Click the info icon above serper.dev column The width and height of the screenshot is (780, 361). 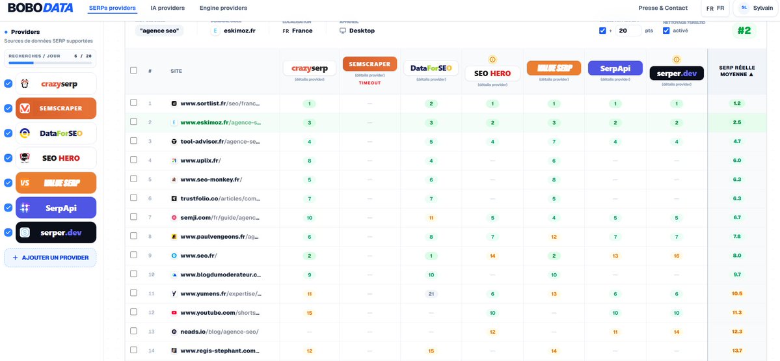point(677,60)
